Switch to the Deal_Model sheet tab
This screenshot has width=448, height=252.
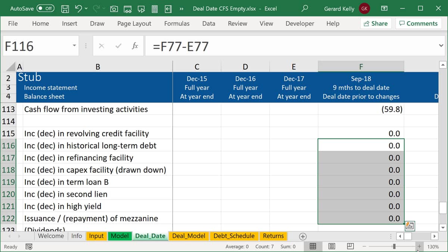(189, 236)
